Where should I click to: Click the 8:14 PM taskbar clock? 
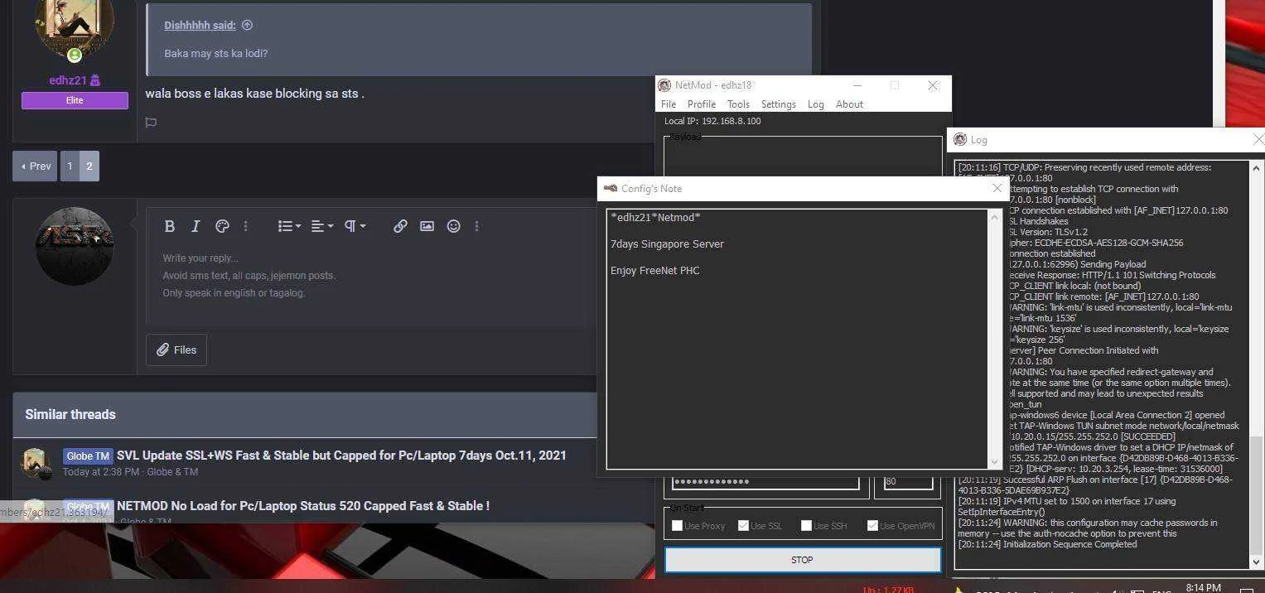[x=1204, y=588]
